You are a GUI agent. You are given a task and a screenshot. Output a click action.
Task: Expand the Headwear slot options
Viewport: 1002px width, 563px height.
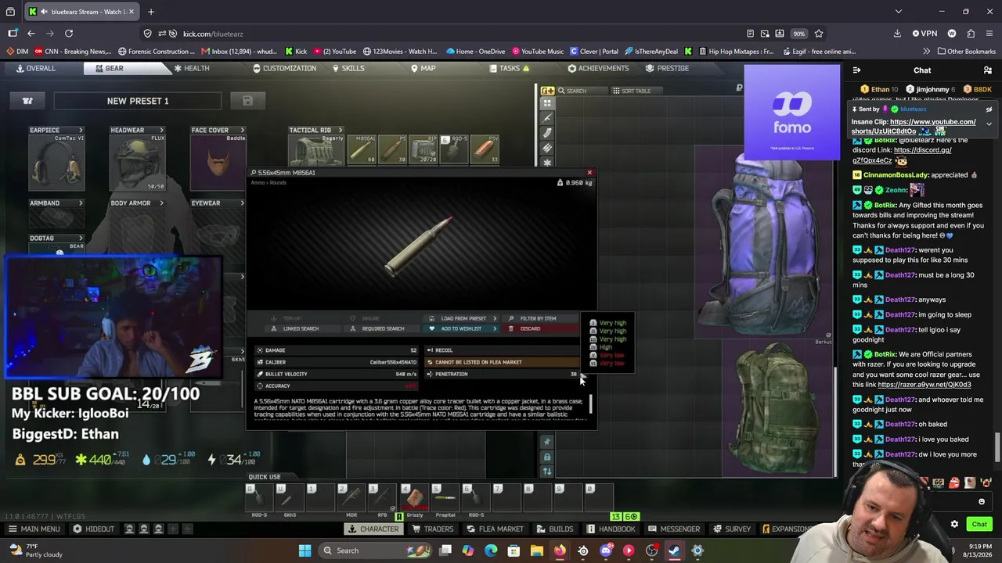point(161,130)
